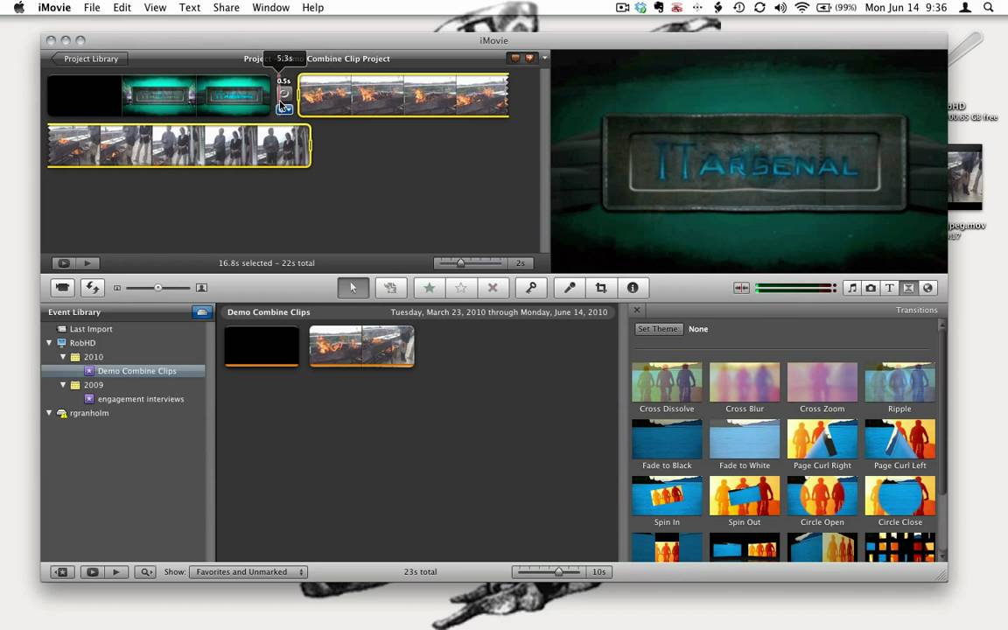
Task: Open the Share menu
Action: tap(227, 8)
